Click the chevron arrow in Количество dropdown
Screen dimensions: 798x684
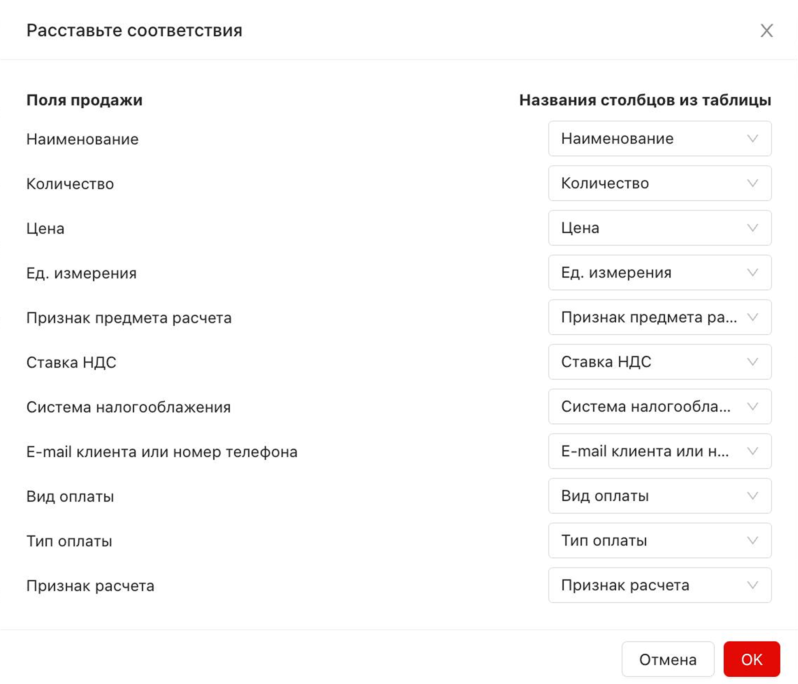pyautogui.click(x=752, y=183)
